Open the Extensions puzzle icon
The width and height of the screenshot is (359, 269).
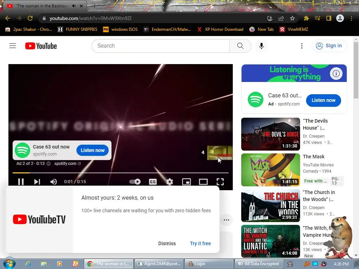tap(306, 18)
